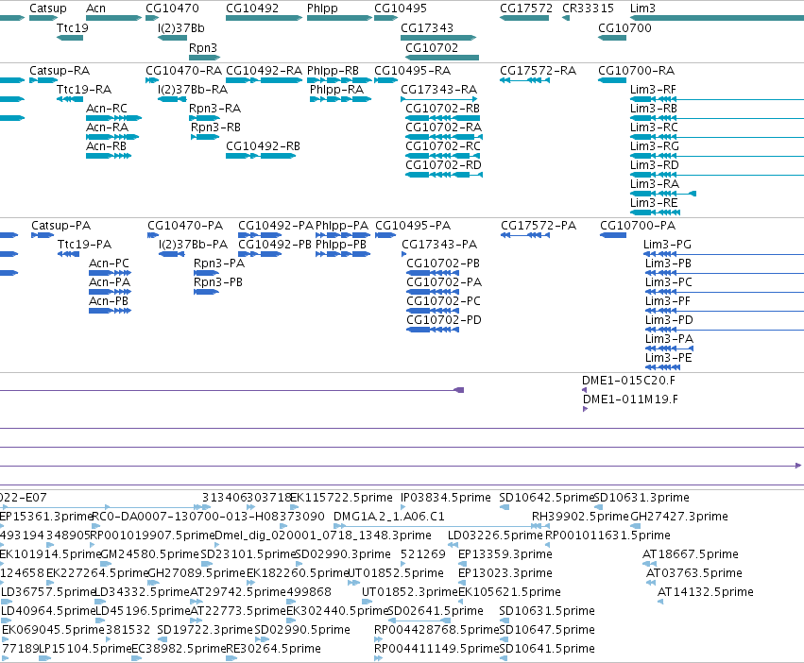Select the DME1-011M19.F clone label
The width and height of the screenshot is (804, 663).
(631, 399)
